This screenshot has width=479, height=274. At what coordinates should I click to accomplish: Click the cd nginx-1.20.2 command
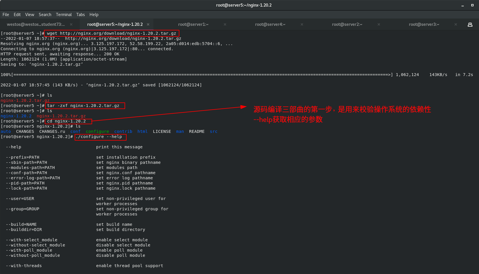point(66,121)
